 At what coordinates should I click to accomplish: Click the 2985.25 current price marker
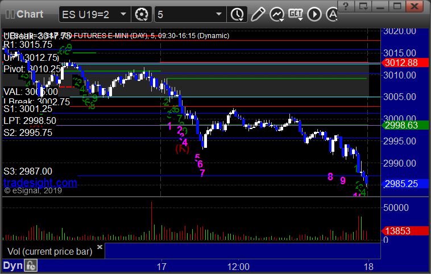[x=405, y=184]
